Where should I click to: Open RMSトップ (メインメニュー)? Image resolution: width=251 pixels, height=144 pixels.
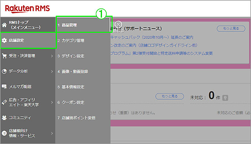[28, 25]
